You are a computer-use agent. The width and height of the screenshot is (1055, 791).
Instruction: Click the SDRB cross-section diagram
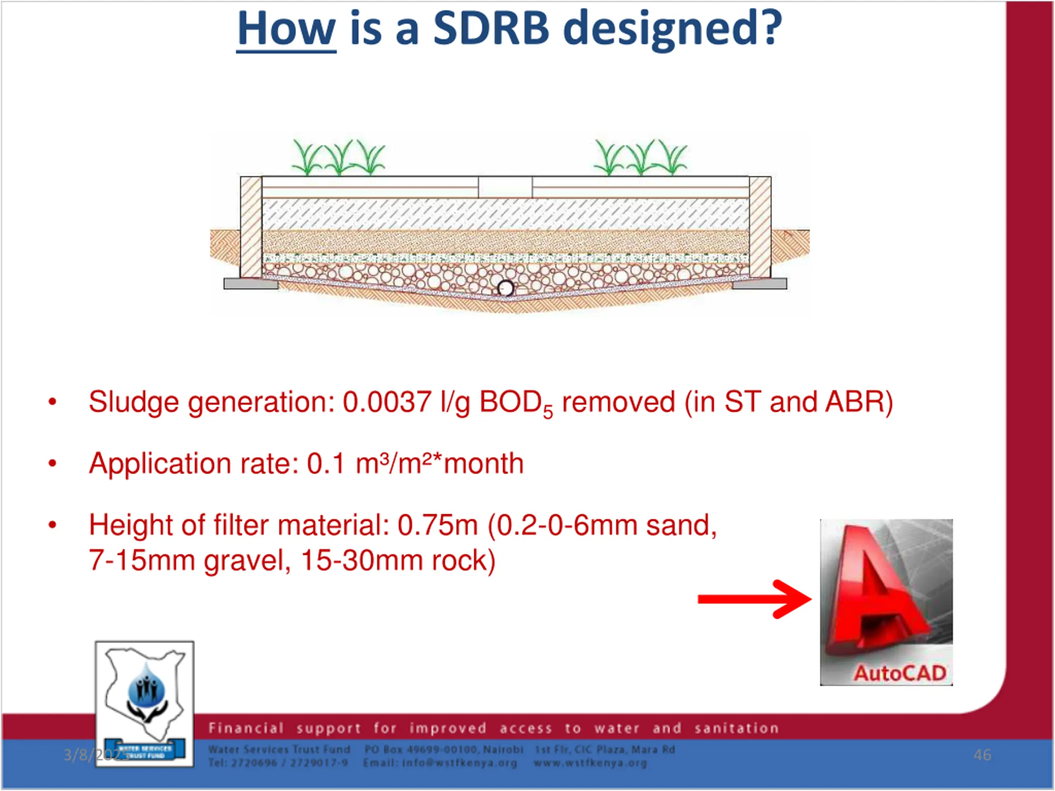509,226
